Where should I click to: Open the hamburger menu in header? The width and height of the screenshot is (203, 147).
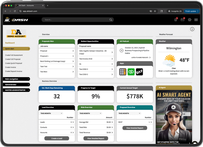[x=196, y=20]
